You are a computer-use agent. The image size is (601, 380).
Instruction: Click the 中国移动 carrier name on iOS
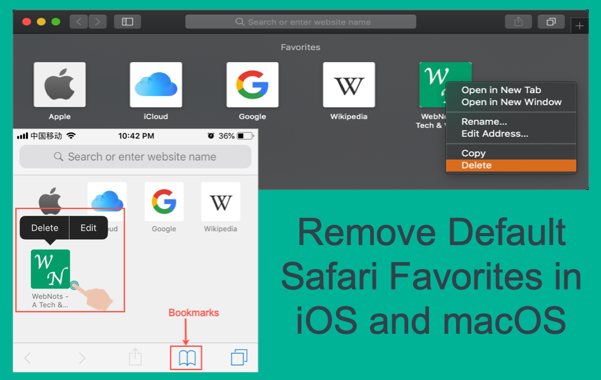click(x=46, y=136)
